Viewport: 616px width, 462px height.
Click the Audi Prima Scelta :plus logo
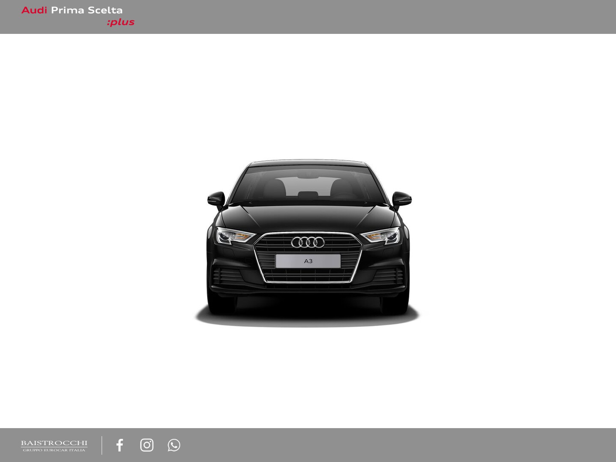tap(78, 16)
